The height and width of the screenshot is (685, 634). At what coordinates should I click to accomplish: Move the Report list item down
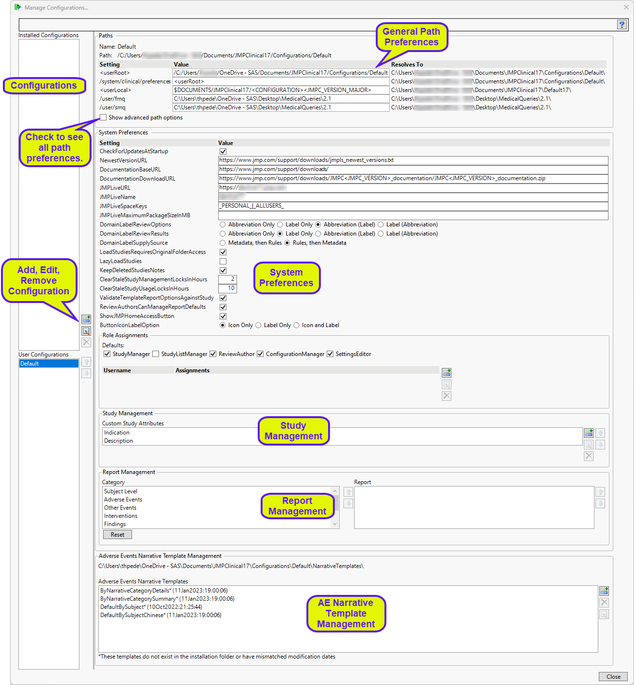tap(600, 503)
